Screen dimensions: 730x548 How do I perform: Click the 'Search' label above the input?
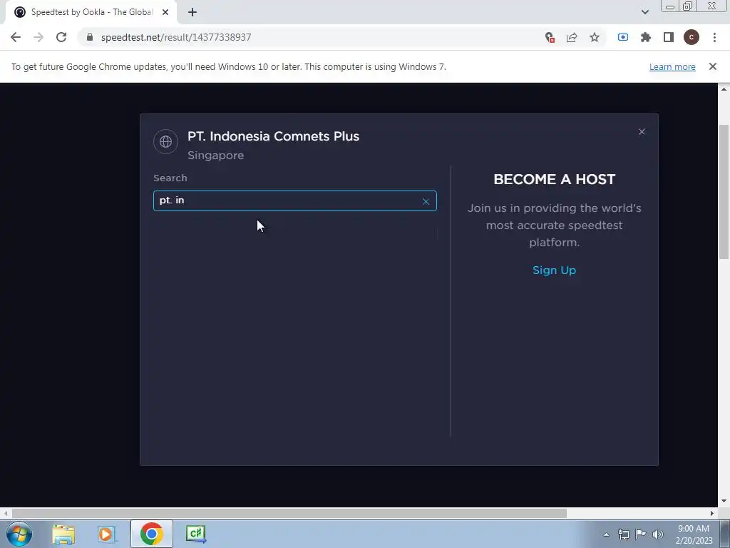pyautogui.click(x=170, y=178)
